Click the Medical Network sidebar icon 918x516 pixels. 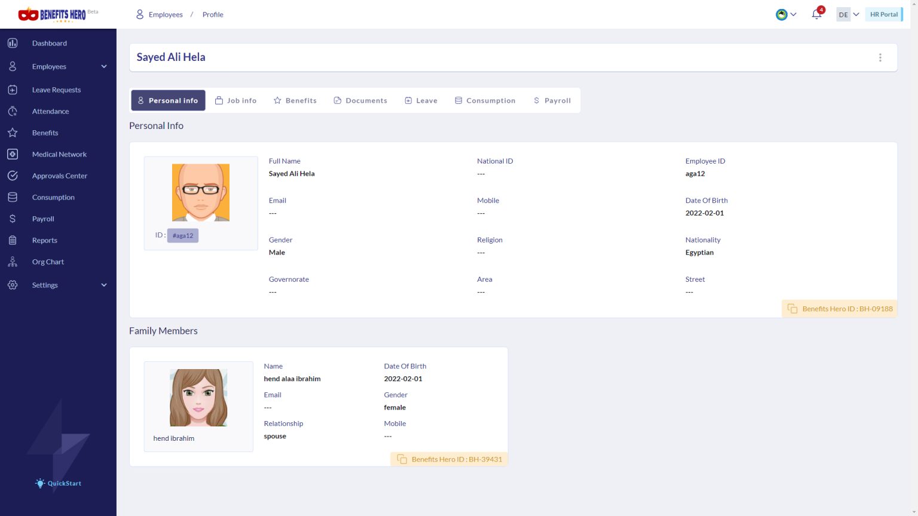pyautogui.click(x=13, y=154)
